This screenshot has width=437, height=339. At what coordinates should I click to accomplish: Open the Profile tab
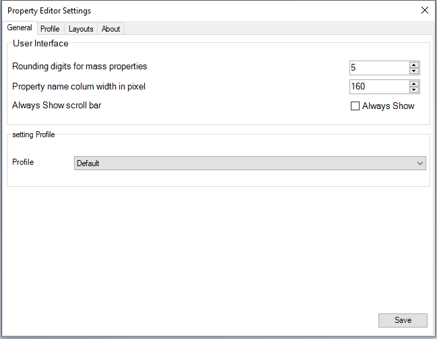(x=51, y=29)
